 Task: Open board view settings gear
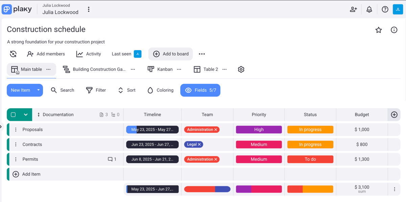coord(241,69)
